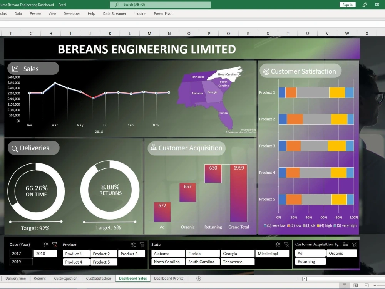Screen dimensions: 385x289
Task: Click the Add Sheet plus button
Action: click(199, 278)
